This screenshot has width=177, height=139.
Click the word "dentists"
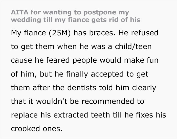pos(71,88)
